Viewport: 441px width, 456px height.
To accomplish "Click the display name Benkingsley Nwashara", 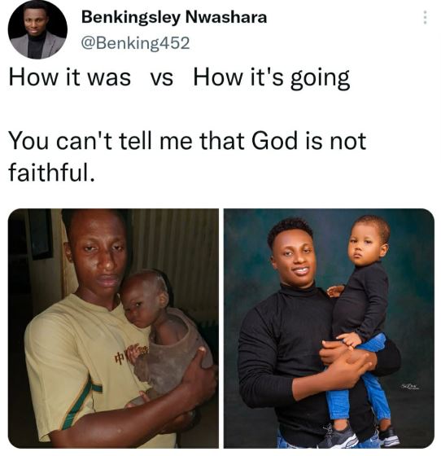I will pyautogui.click(x=174, y=17).
